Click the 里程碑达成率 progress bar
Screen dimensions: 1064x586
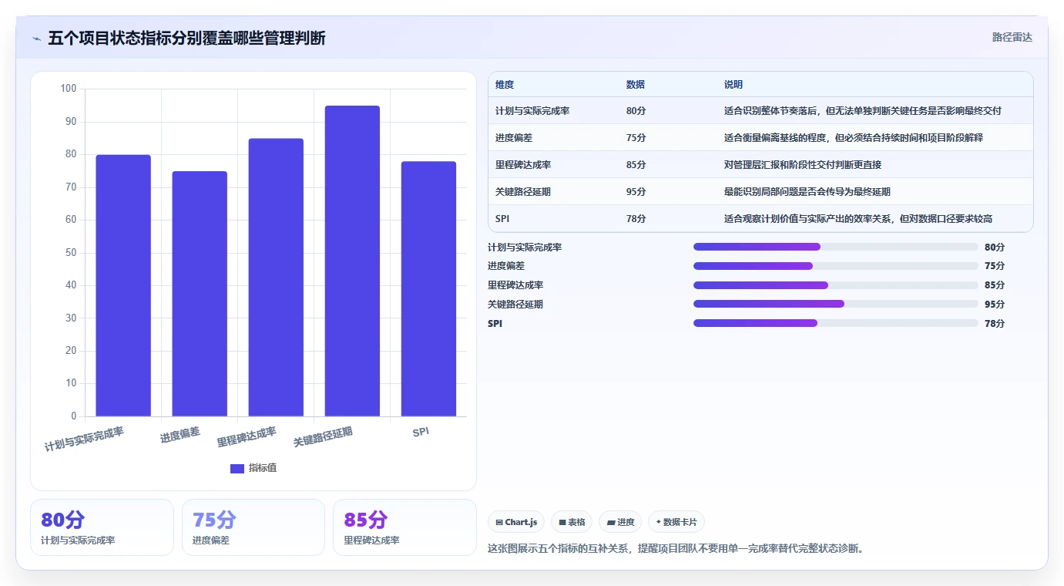click(836, 285)
